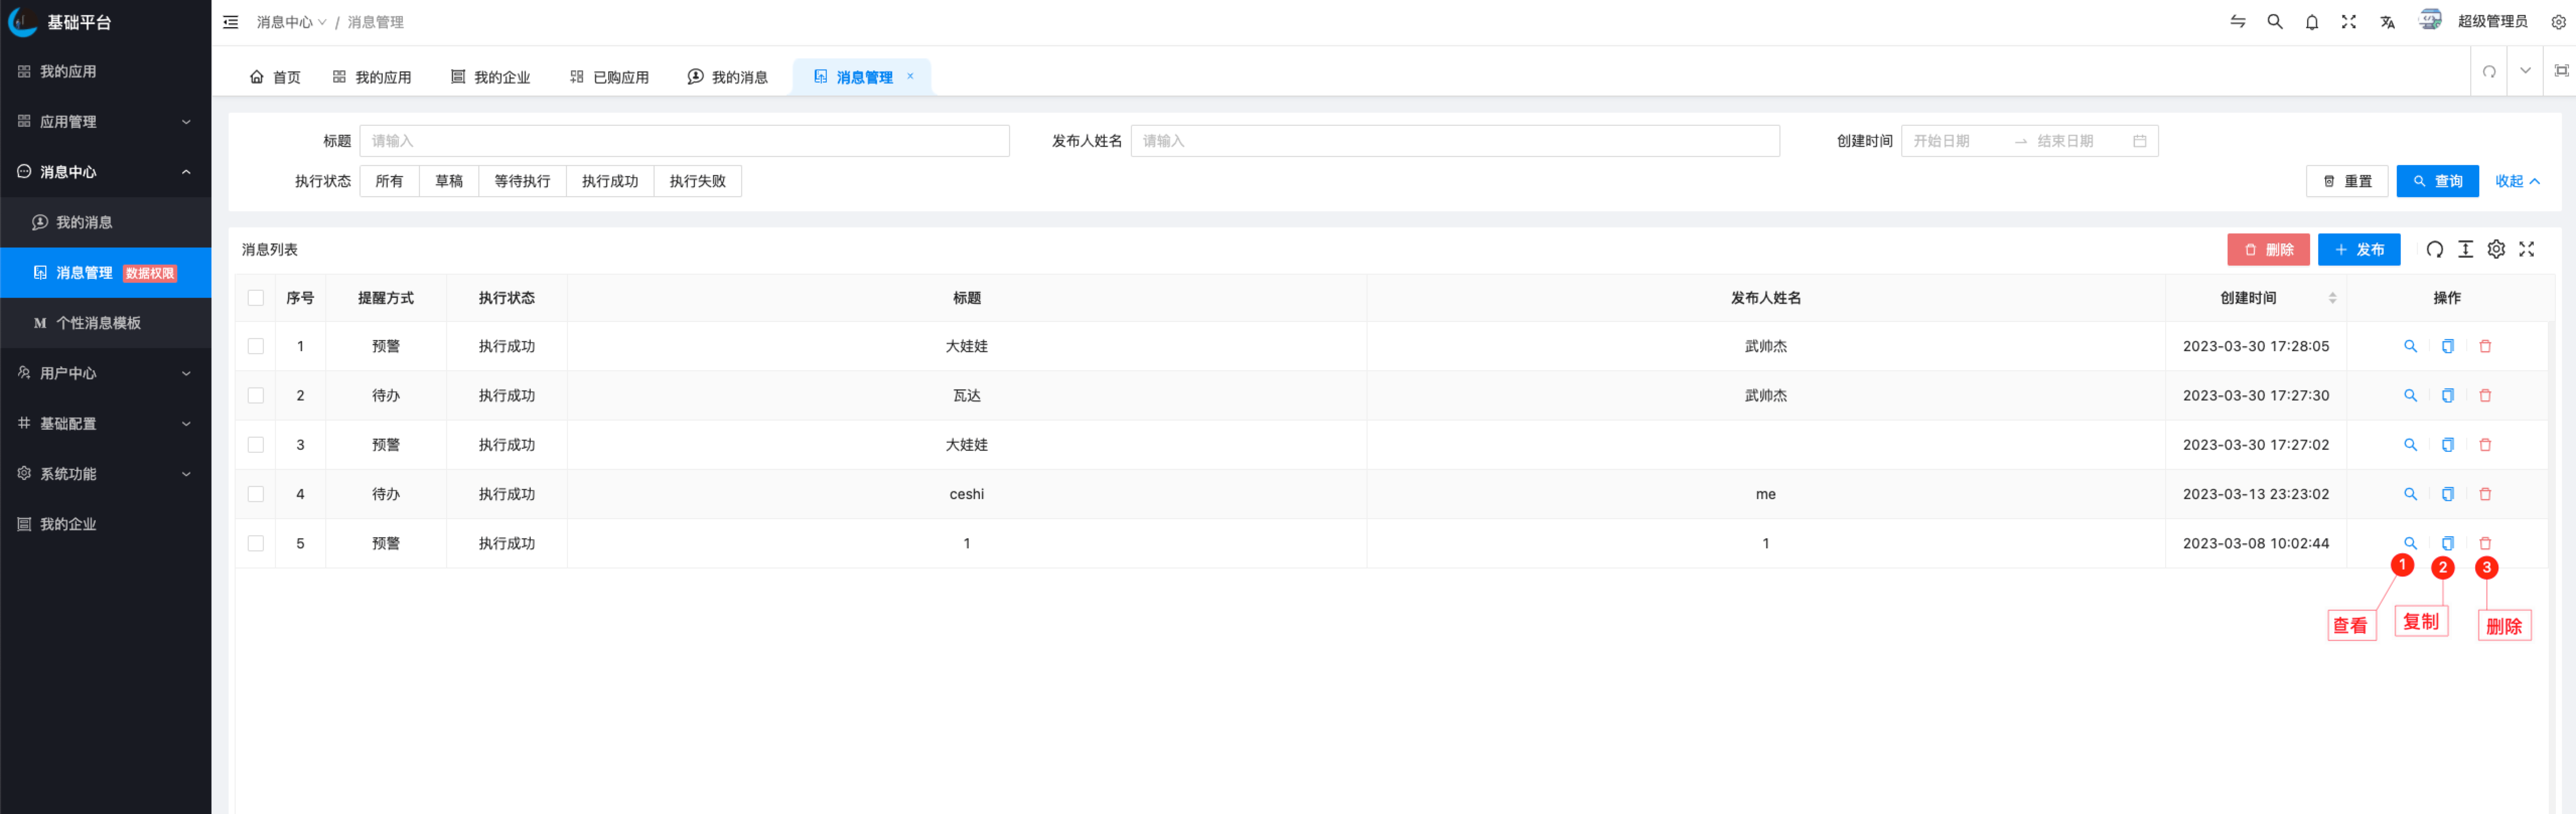Open table column settings gear icon
This screenshot has width=2576, height=814.
[2496, 250]
